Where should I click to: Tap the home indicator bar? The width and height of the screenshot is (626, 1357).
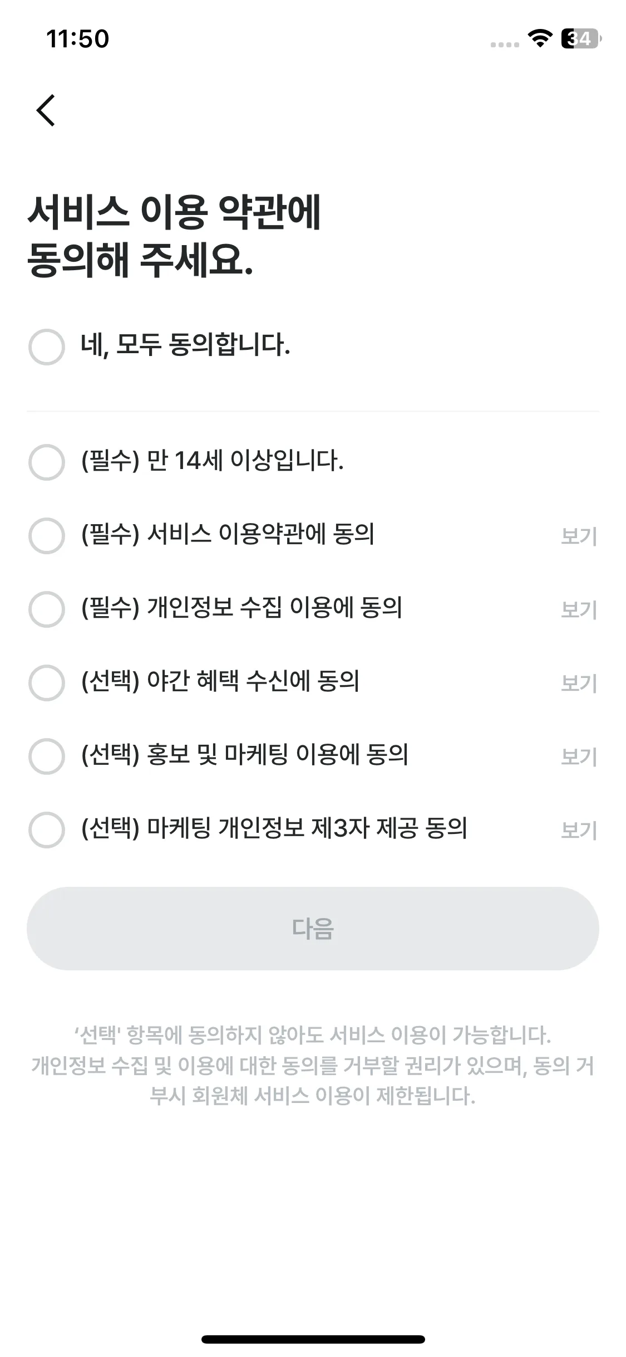[313, 1339]
